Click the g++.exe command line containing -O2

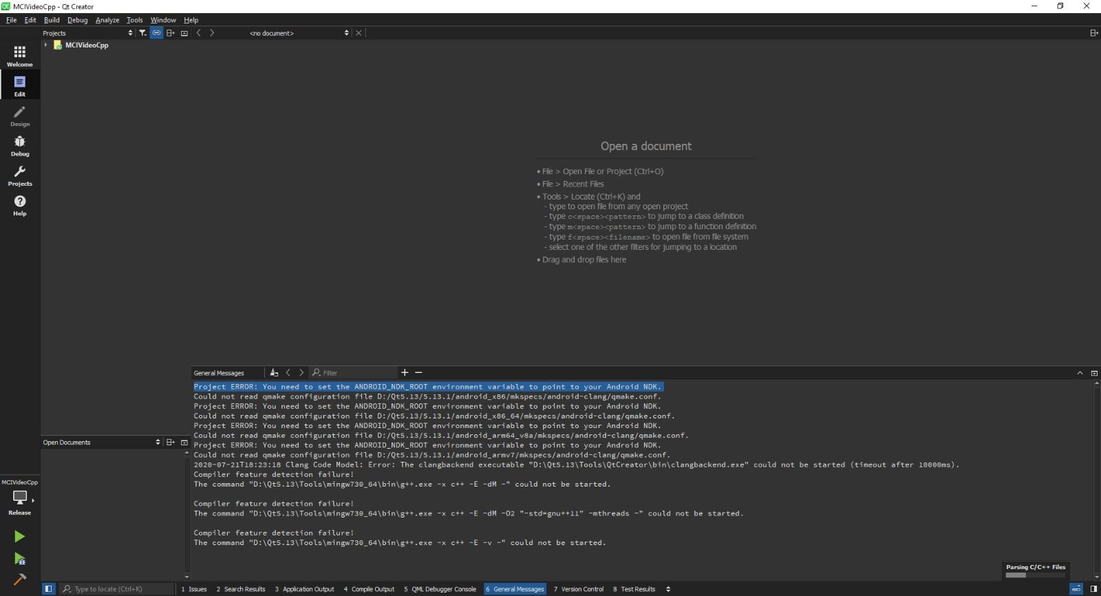(469, 513)
